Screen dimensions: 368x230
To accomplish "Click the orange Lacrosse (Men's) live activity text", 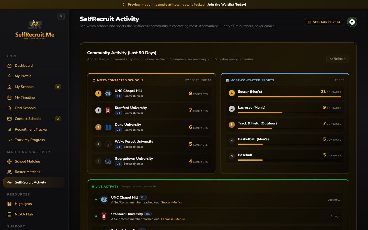I will pyautogui.click(x=173, y=219).
